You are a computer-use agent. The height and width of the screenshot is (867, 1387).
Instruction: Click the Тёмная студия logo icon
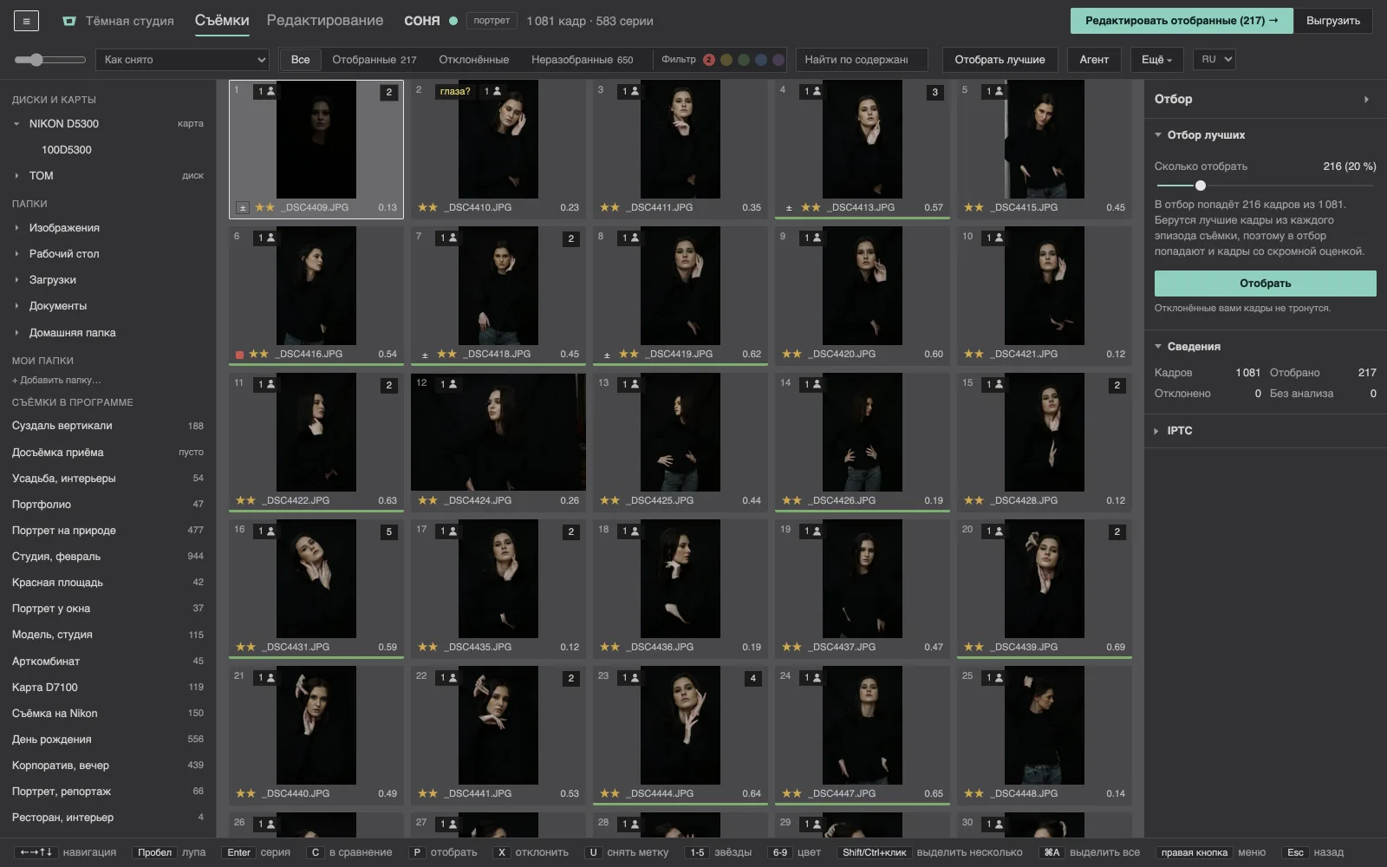pos(69,21)
